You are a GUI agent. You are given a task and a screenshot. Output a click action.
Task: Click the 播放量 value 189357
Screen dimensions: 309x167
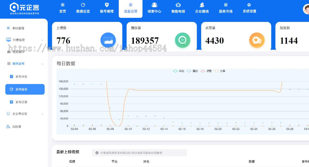click(x=145, y=41)
